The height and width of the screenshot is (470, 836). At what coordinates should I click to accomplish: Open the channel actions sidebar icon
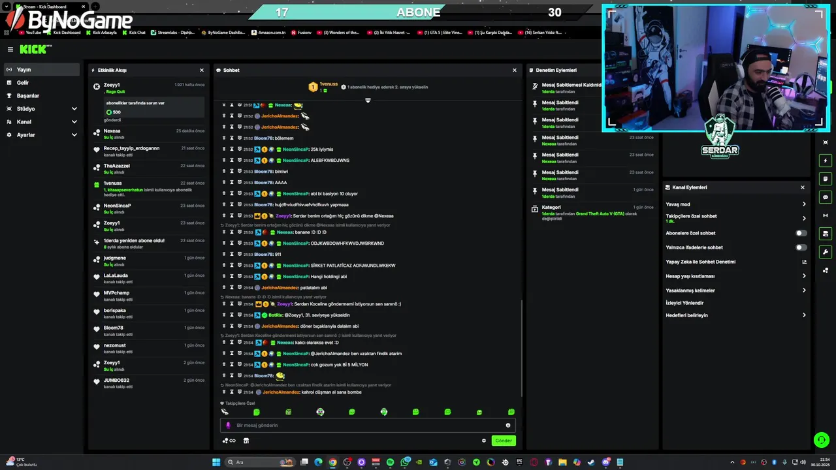click(826, 234)
